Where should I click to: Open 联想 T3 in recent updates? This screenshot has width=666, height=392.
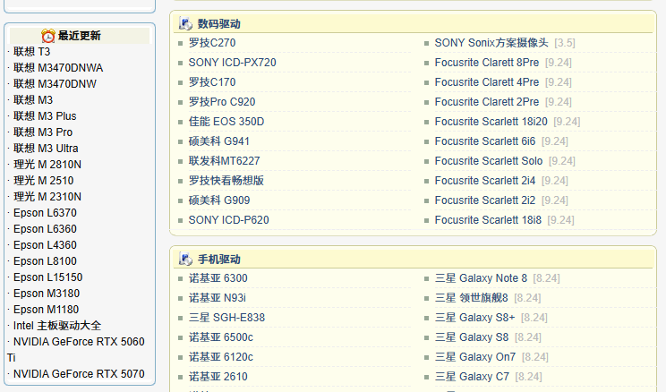click(32, 52)
